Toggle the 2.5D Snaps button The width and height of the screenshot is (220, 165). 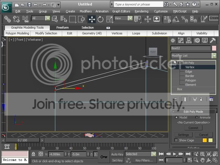pos(167,19)
